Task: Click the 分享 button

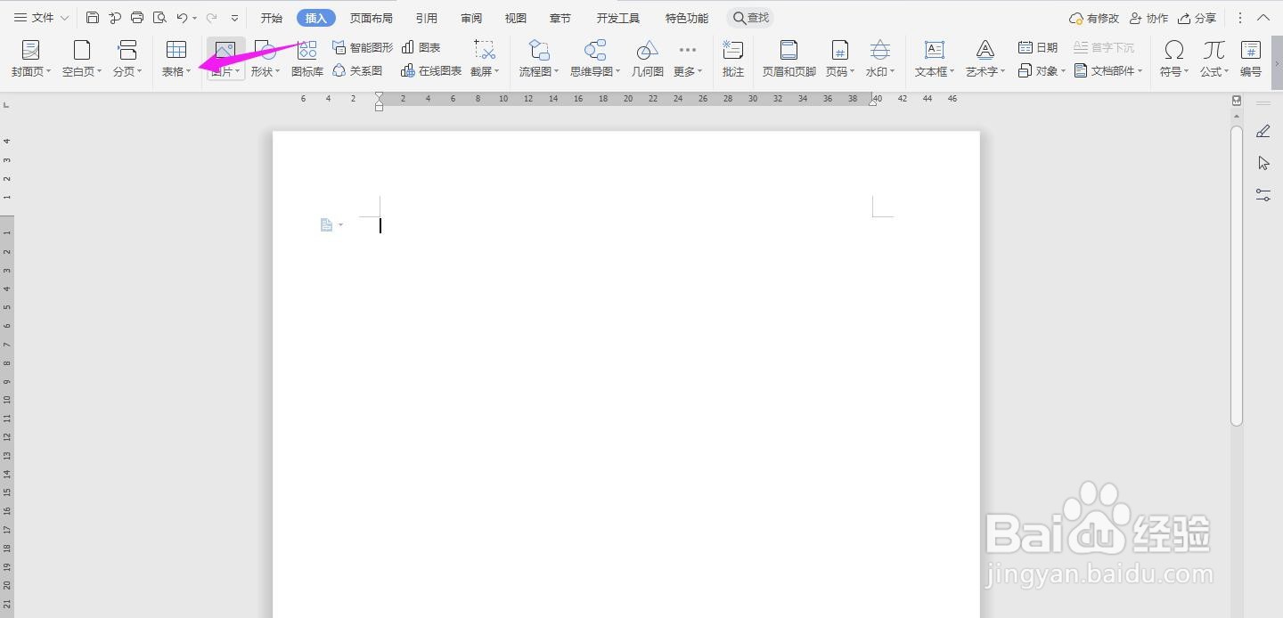Action: pos(1197,18)
